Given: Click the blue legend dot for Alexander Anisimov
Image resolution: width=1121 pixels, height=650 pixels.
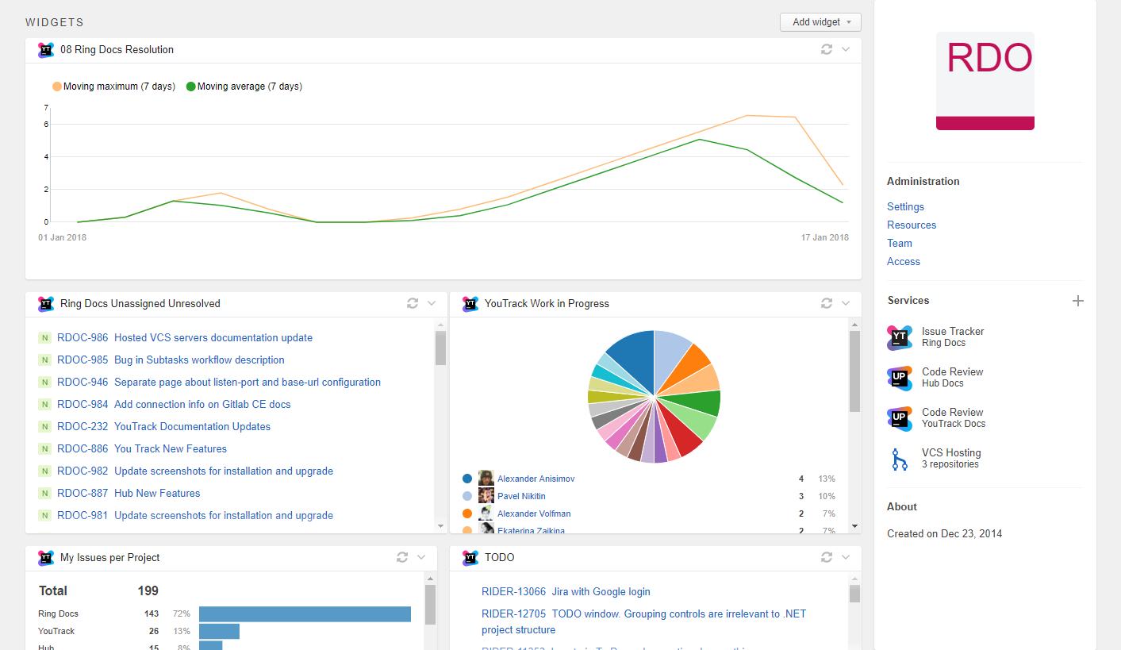Looking at the screenshot, I should pos(467,479).
